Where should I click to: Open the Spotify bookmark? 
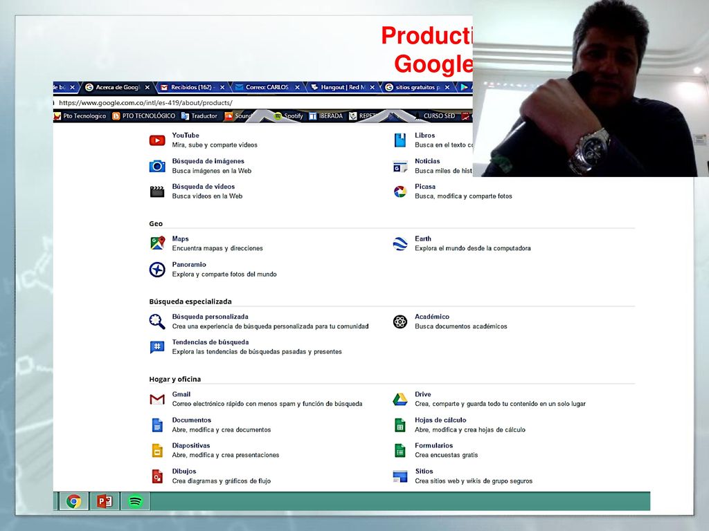click(x=289, y=116)
